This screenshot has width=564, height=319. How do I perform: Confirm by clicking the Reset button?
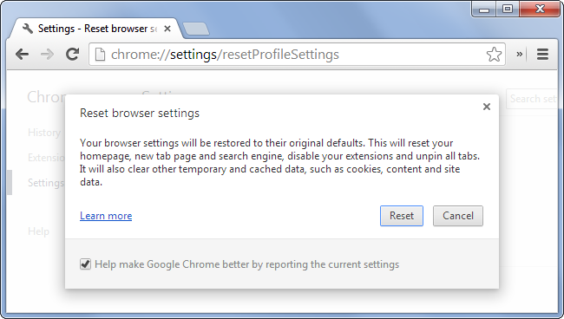[x=402, y=216]
